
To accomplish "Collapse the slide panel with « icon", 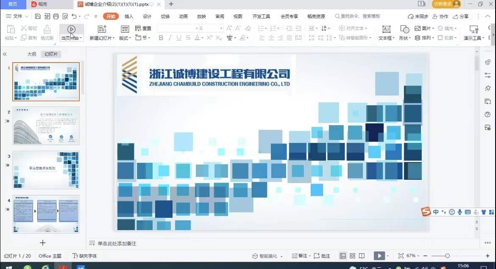I will pos(5,54).
